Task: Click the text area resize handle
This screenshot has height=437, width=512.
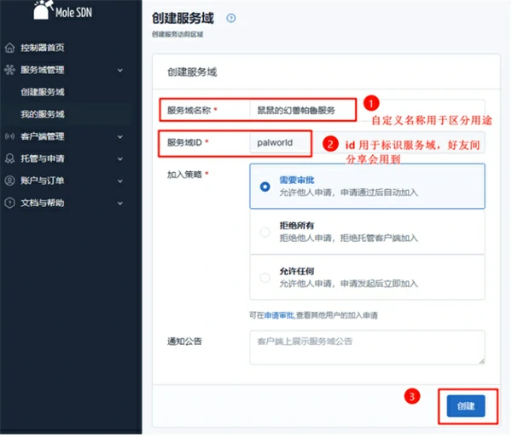Action: coord(481,361)
